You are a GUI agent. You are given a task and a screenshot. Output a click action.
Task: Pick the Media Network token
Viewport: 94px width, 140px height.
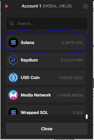(x=46, y=95)
